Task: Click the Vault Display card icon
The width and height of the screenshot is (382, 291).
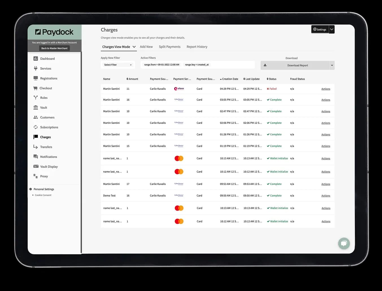Action: (36, 166)
